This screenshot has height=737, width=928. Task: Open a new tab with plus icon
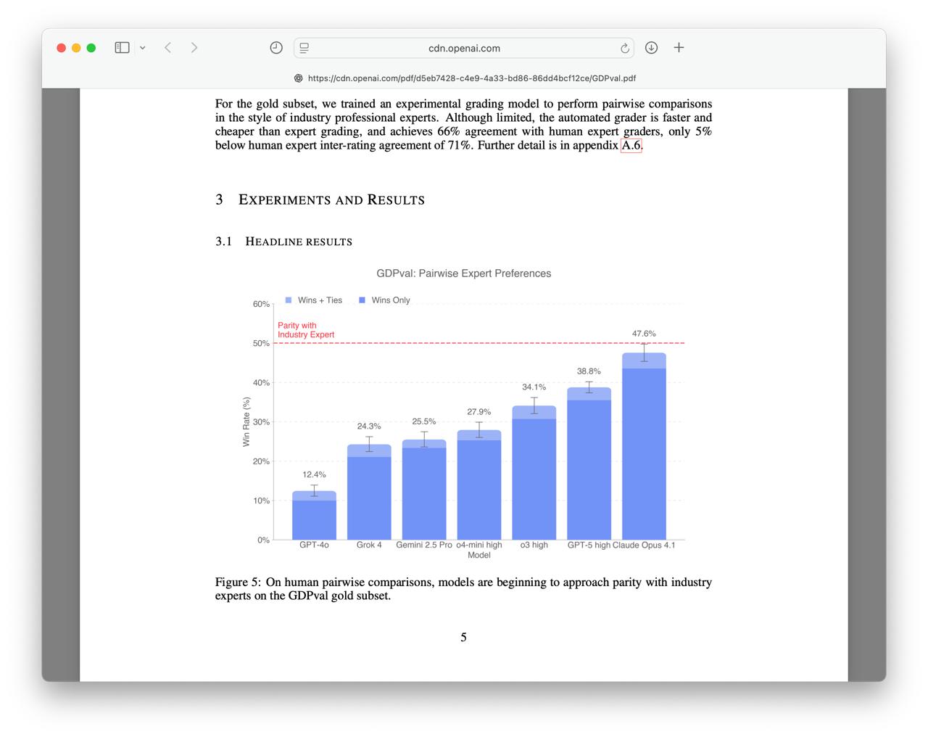[x=679, y=48]
